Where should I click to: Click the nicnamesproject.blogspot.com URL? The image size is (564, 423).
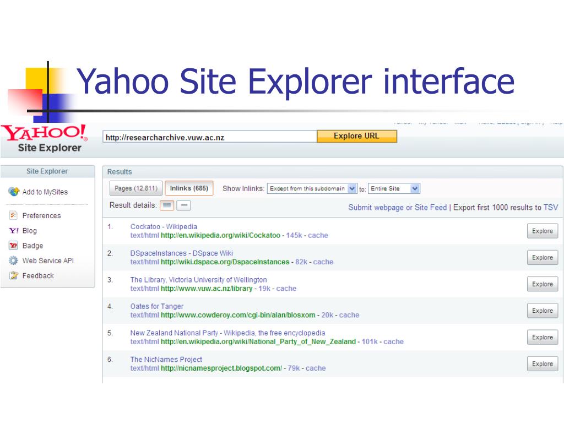pos(221,368)
